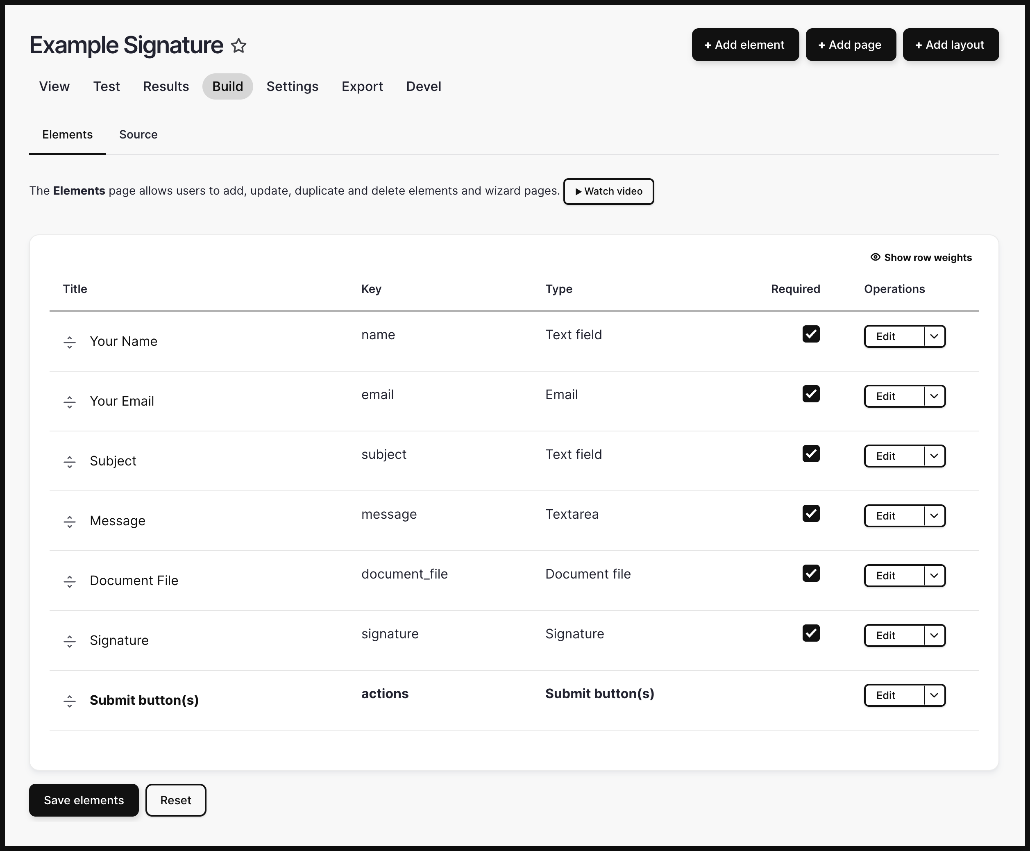
Task: Expand operations dropdown for Your Email row
Action: tap(934, 396)
